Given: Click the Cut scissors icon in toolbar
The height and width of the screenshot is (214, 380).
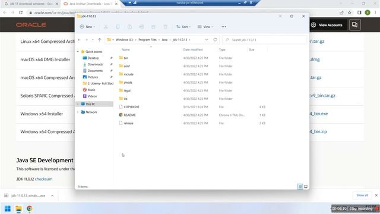Looking at the screenshot, I should (x=106, y=27).
